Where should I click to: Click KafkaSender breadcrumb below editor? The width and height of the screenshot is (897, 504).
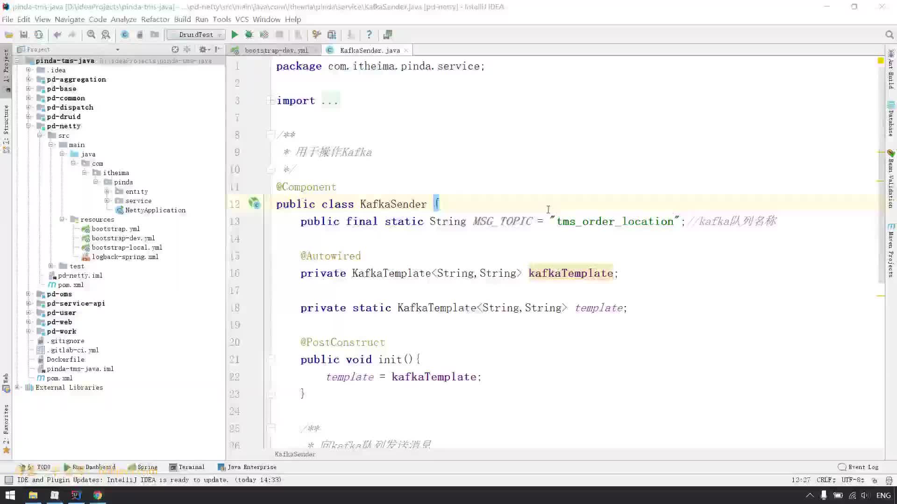click(x=295, y=454)
